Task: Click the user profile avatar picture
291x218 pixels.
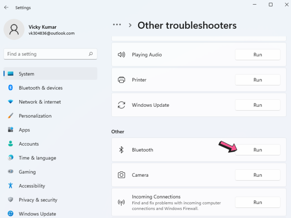Action: (x=14, y=30)
